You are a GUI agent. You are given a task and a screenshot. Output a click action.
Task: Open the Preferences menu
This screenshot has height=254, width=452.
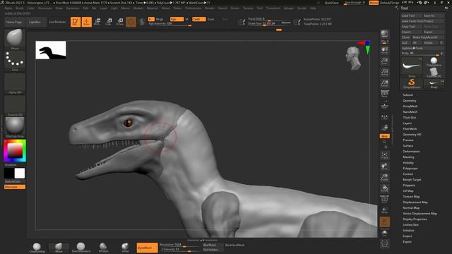[193, 8]
